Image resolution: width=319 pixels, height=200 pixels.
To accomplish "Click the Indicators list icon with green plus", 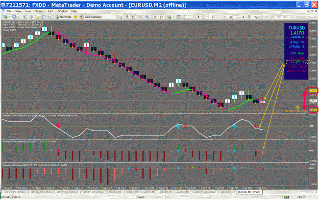I will pyautogui.click(x=169, y=17).
